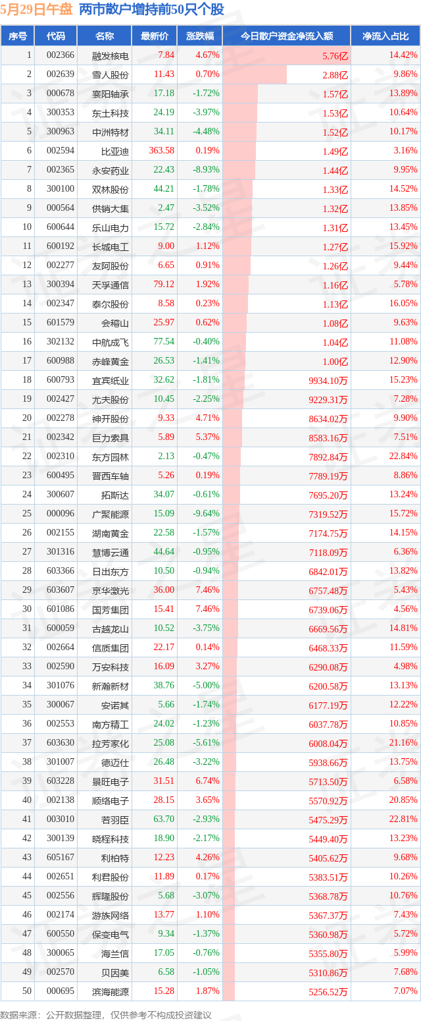The image size is (421, 1021).
Task: Click stock name 滨海能源
Action: (111, 992)
